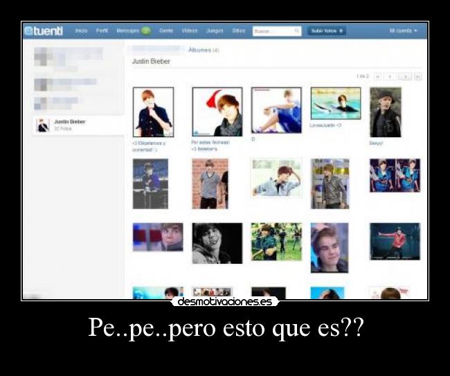450x376 pixels.
Task: Open the double side-by-side blue outfit photo
Action: [x=395, y=175]
